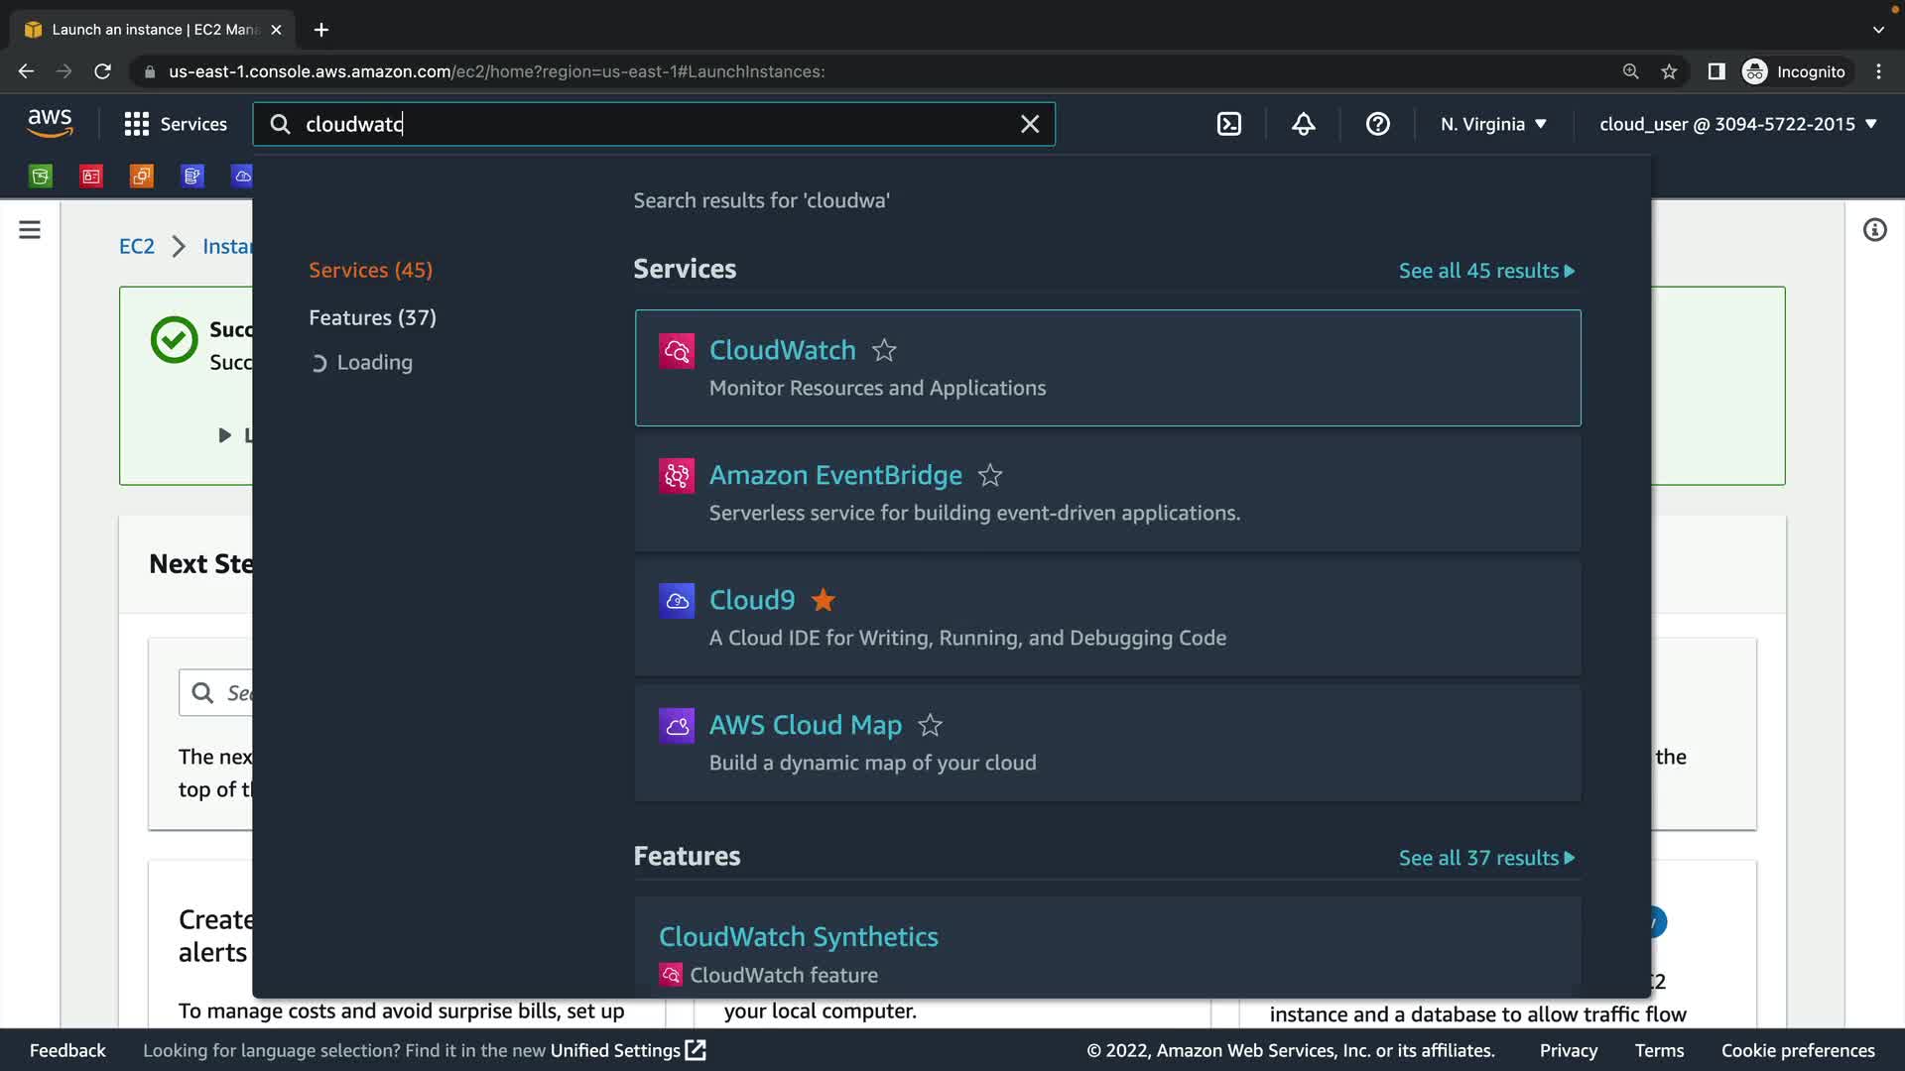Expand the cloud_user account menu
This screenshot has height=1071, width=1905.
pos(1737,124)
